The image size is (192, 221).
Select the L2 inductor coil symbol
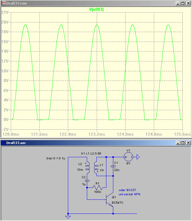click(x=87, y=167)
